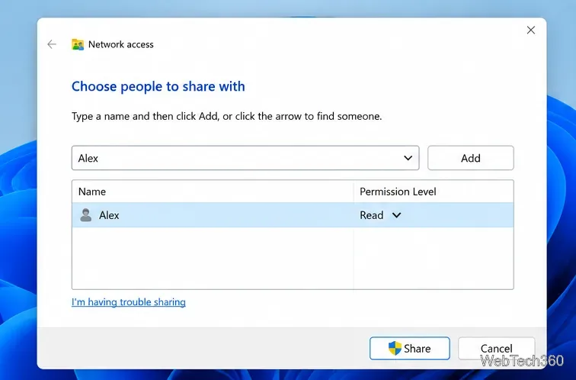Click the gray user avatar beside Alex
The width and height of the screenshot is (576, 380).
click(x=86, y=215)
